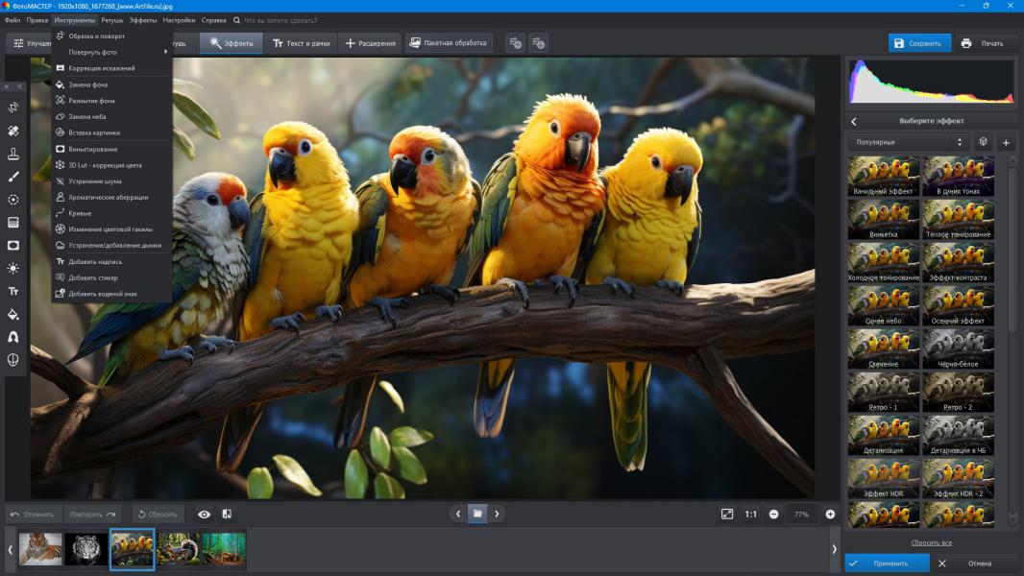The height and width of the screenshot is (576, 1024).
Task: Click the second preset list icon in top toolbar
Action: pyautogui.click(x=538, y=43)
